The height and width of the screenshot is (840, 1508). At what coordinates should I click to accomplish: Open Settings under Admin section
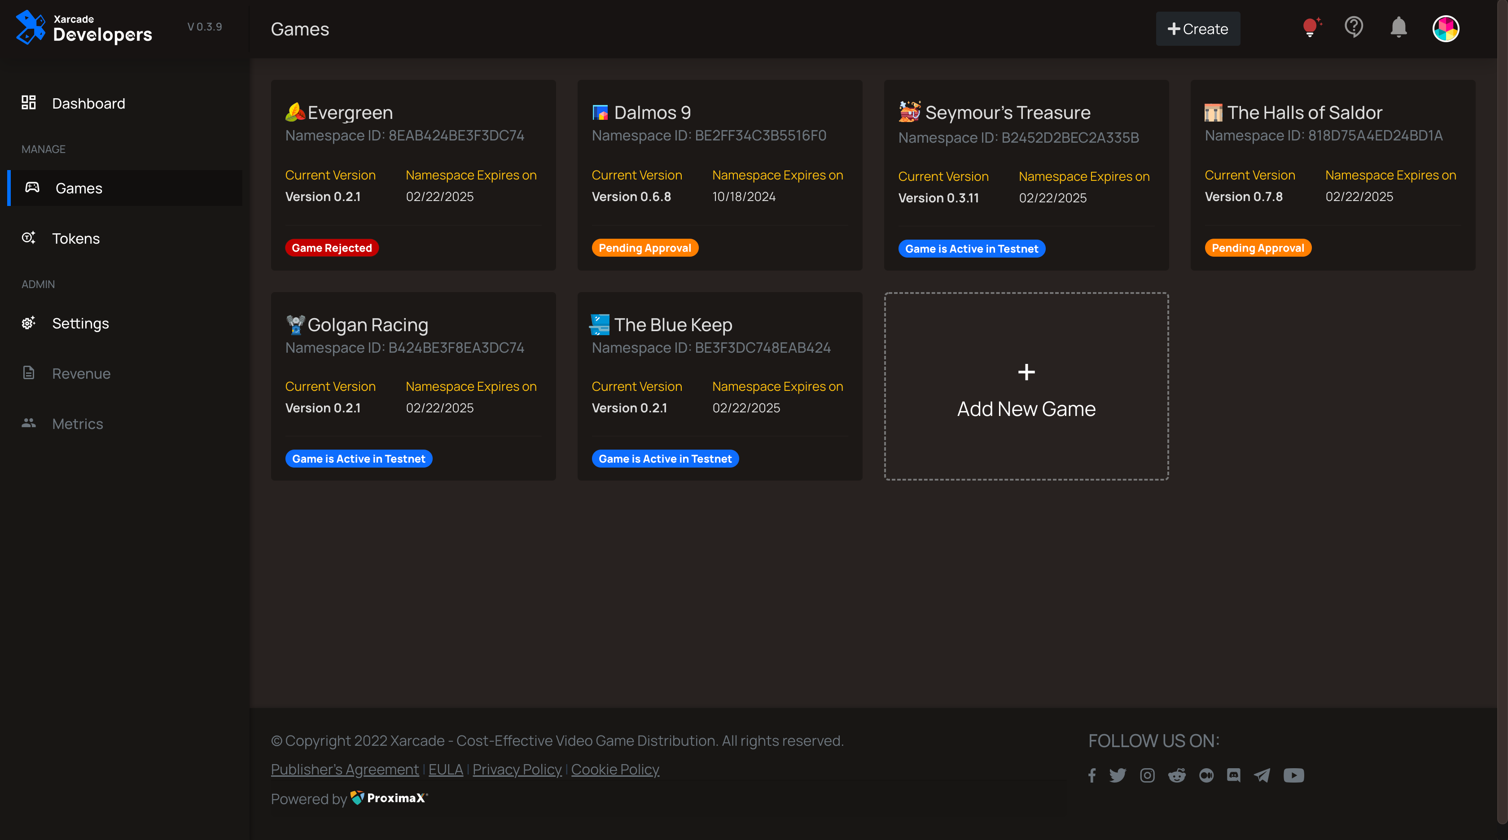[x=80, y=323]
